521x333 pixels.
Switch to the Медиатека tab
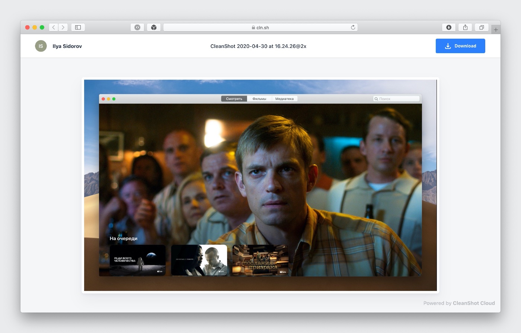coord(284,99)
